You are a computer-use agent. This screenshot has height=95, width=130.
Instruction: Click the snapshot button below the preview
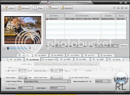pos(38,47)
